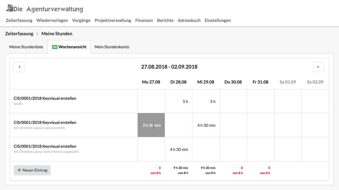The width and height of the screenshot is (339, 190).
Task: Click the Do 30.08 column header
Action: pos(233,82)
